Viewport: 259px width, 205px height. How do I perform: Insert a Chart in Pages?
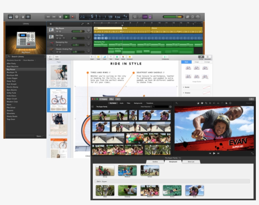pos(105,56)
